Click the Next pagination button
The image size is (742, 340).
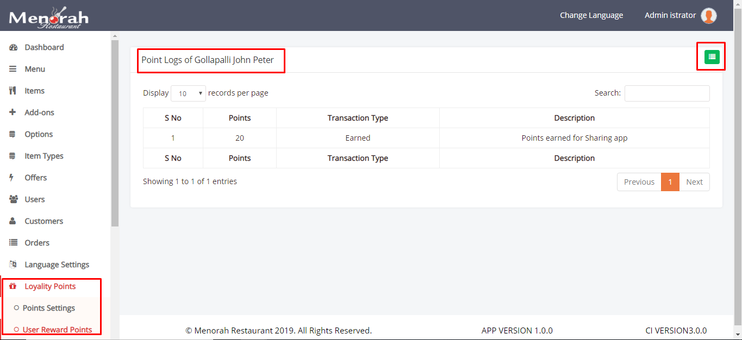694,182
